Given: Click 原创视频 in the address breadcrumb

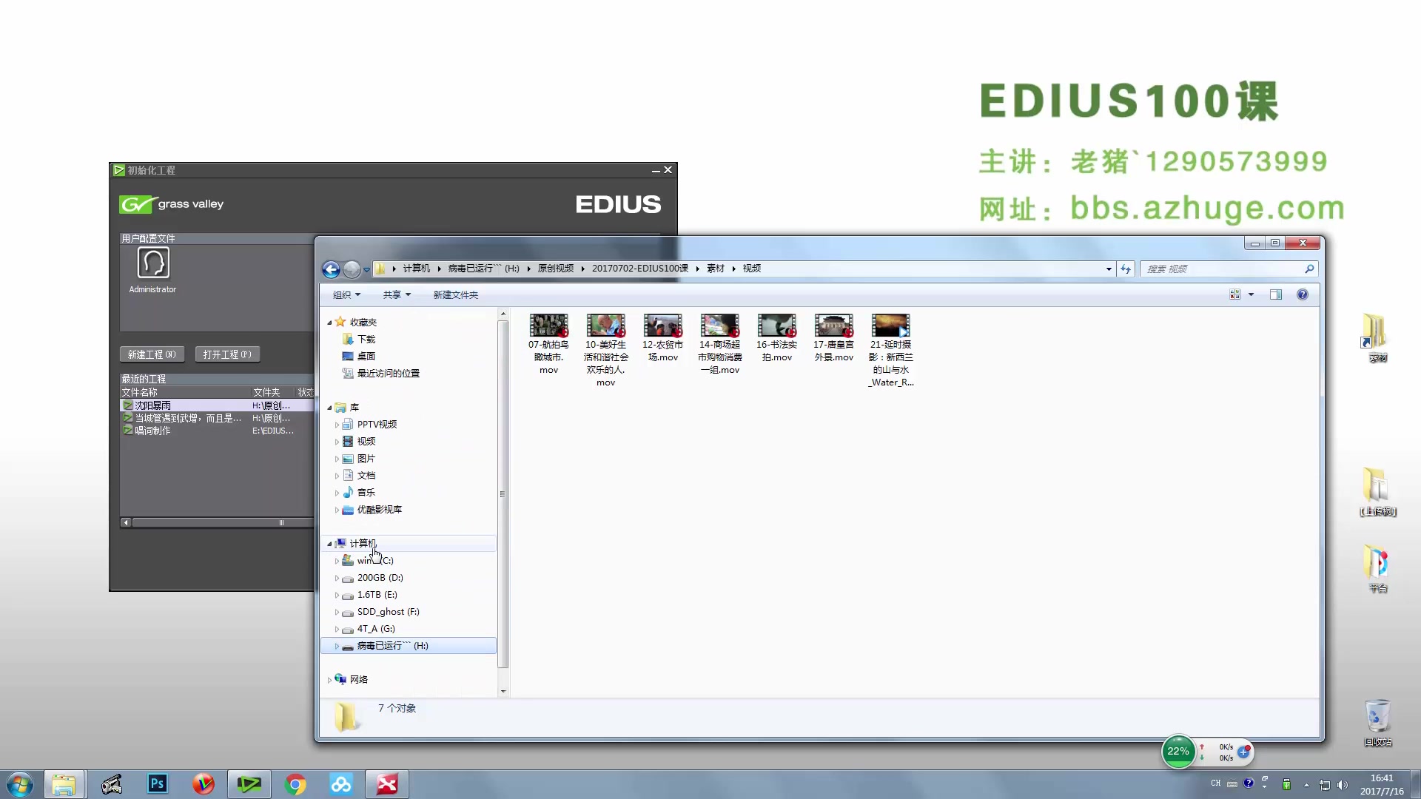Looking at the screenshot, I should 555,269.
